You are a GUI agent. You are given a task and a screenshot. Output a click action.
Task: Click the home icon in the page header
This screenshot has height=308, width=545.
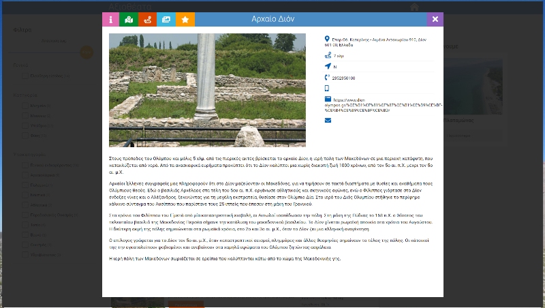click(414, 7)
